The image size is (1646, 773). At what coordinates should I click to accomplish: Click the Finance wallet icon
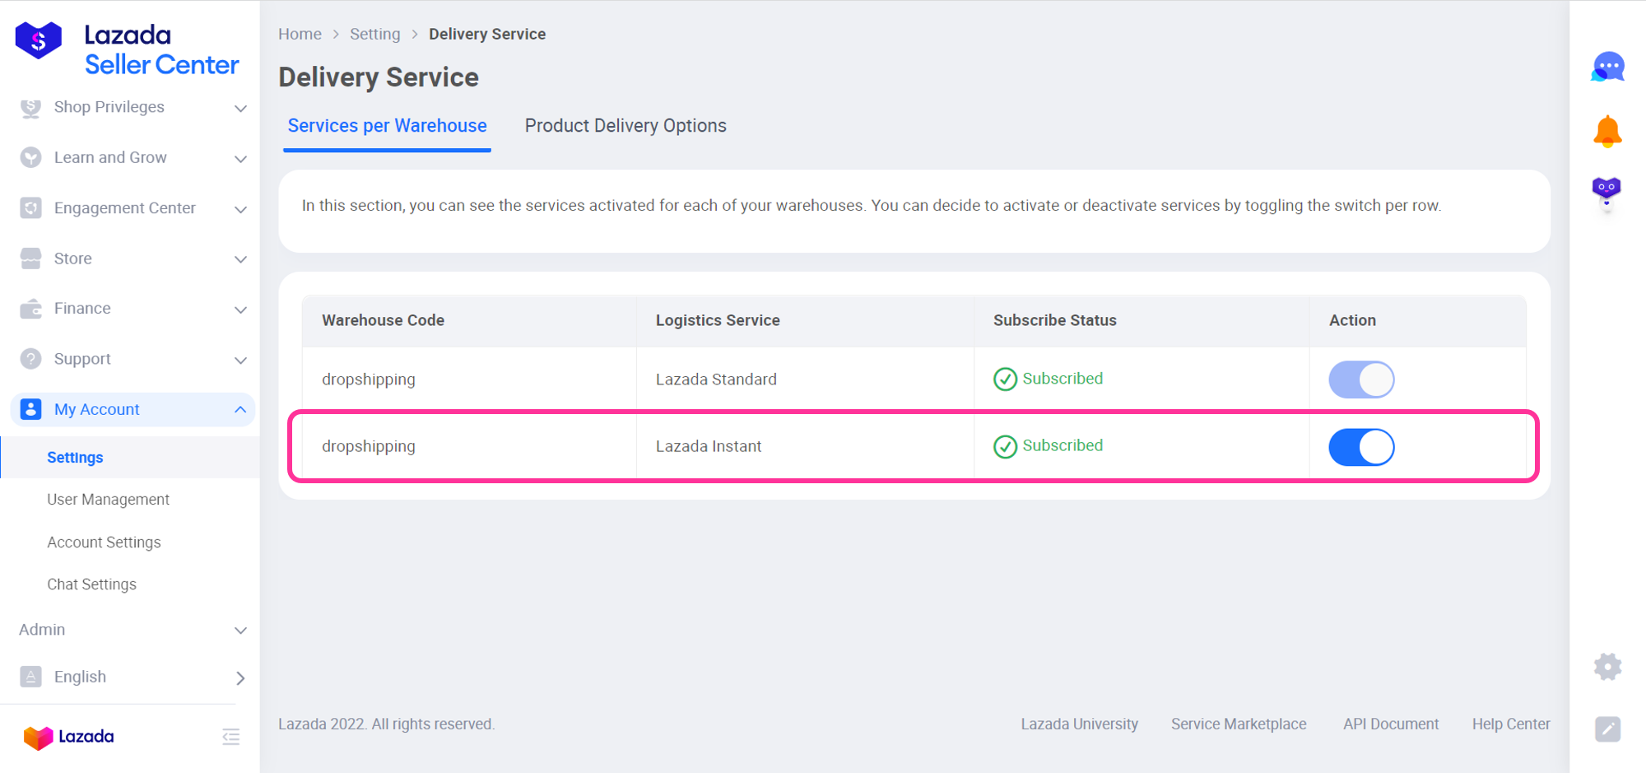(x=30, y=309)
